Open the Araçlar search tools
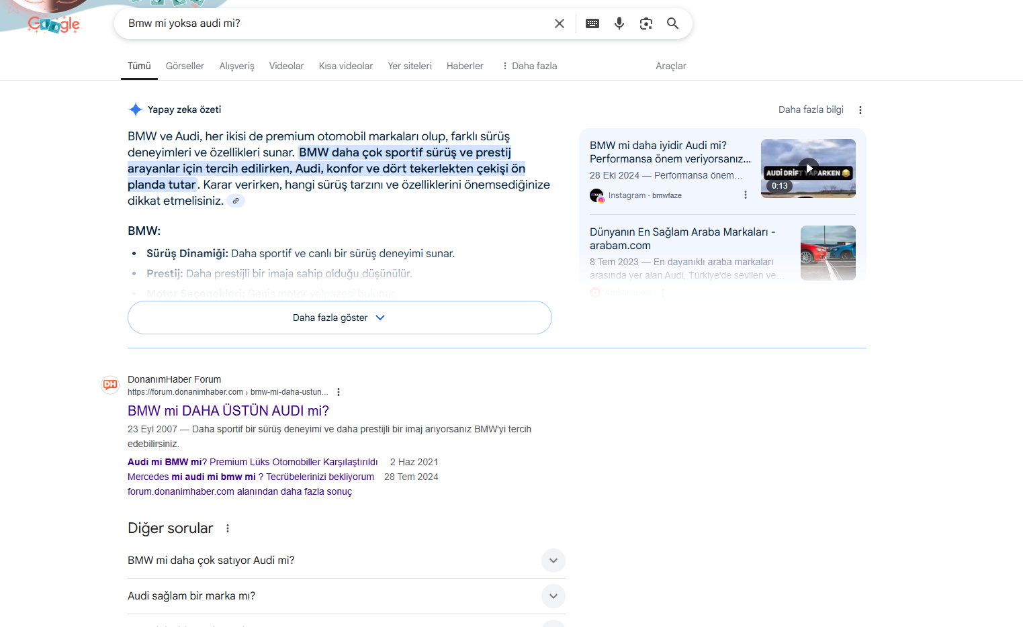 pos(671,66)
